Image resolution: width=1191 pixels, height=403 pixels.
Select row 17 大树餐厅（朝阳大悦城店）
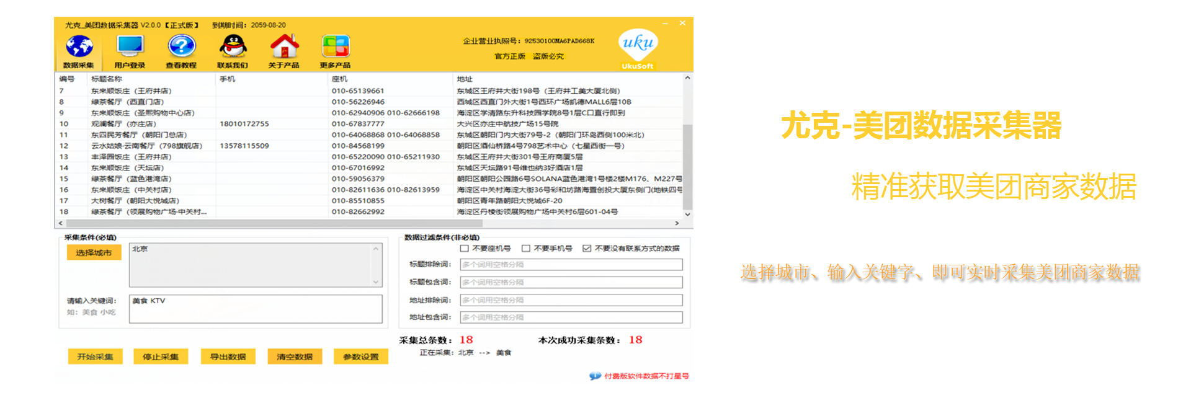point(369,201)
